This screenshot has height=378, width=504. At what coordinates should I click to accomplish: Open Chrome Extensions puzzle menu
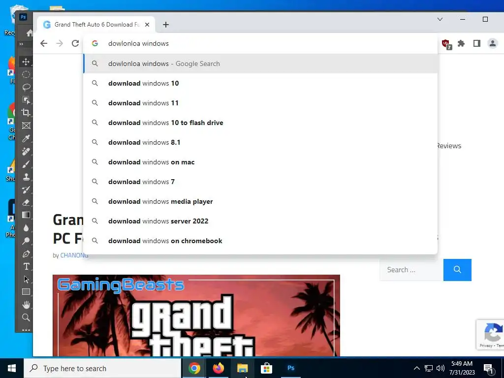[461, 43]
